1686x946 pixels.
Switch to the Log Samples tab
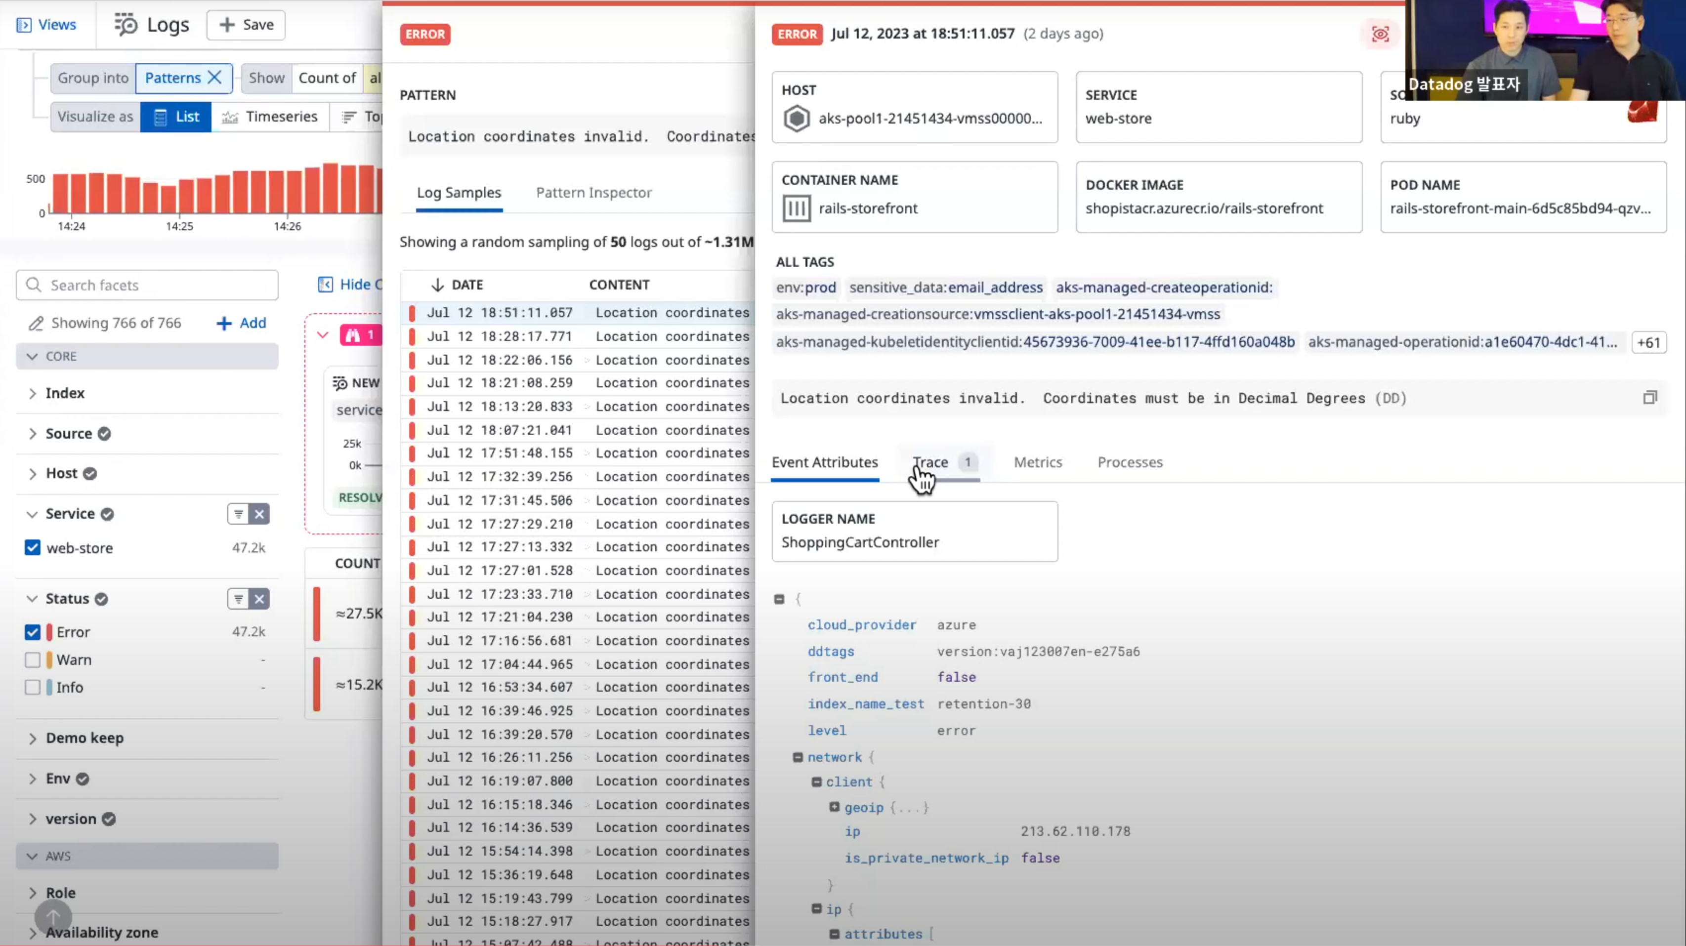[459, 193]
